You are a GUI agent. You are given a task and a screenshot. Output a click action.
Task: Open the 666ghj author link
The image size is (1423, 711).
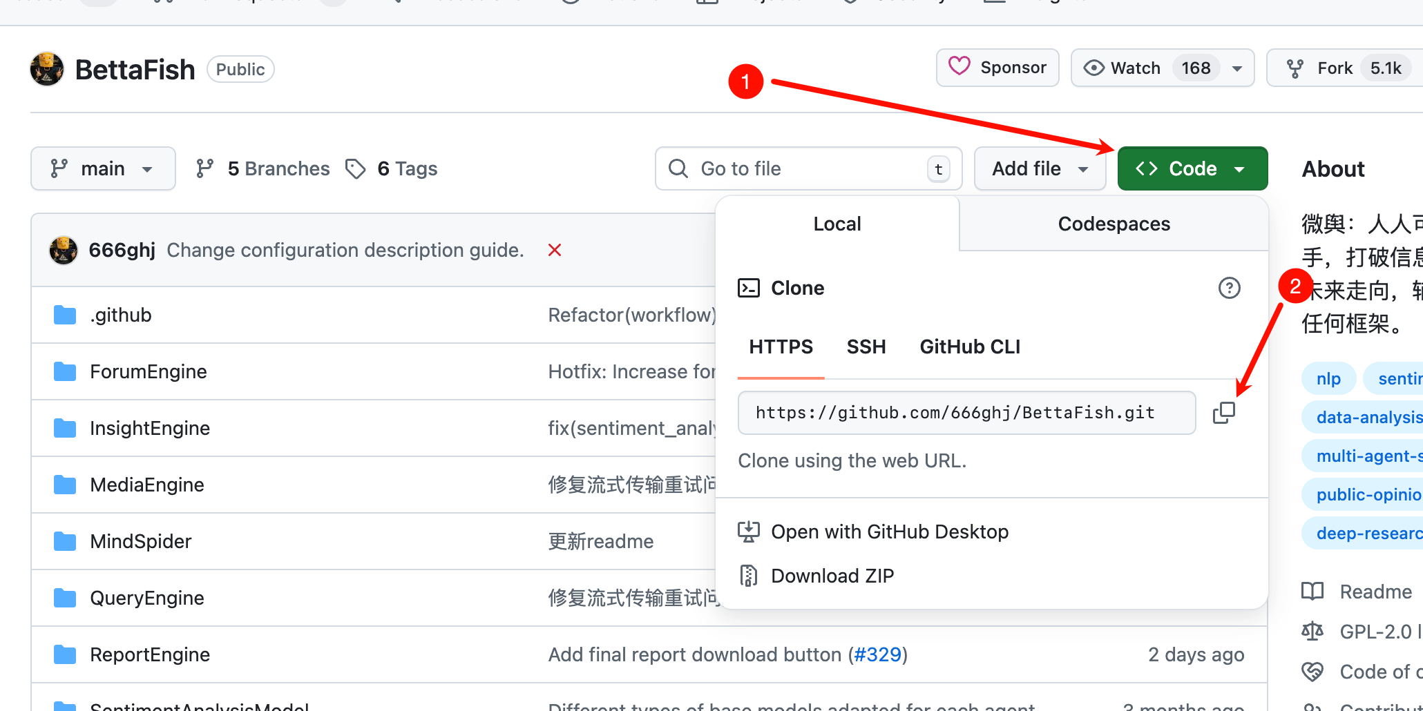(122, 250)
